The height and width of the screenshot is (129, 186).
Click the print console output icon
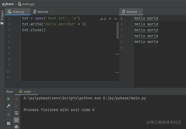pyautogui.click(x=16, y=127)
